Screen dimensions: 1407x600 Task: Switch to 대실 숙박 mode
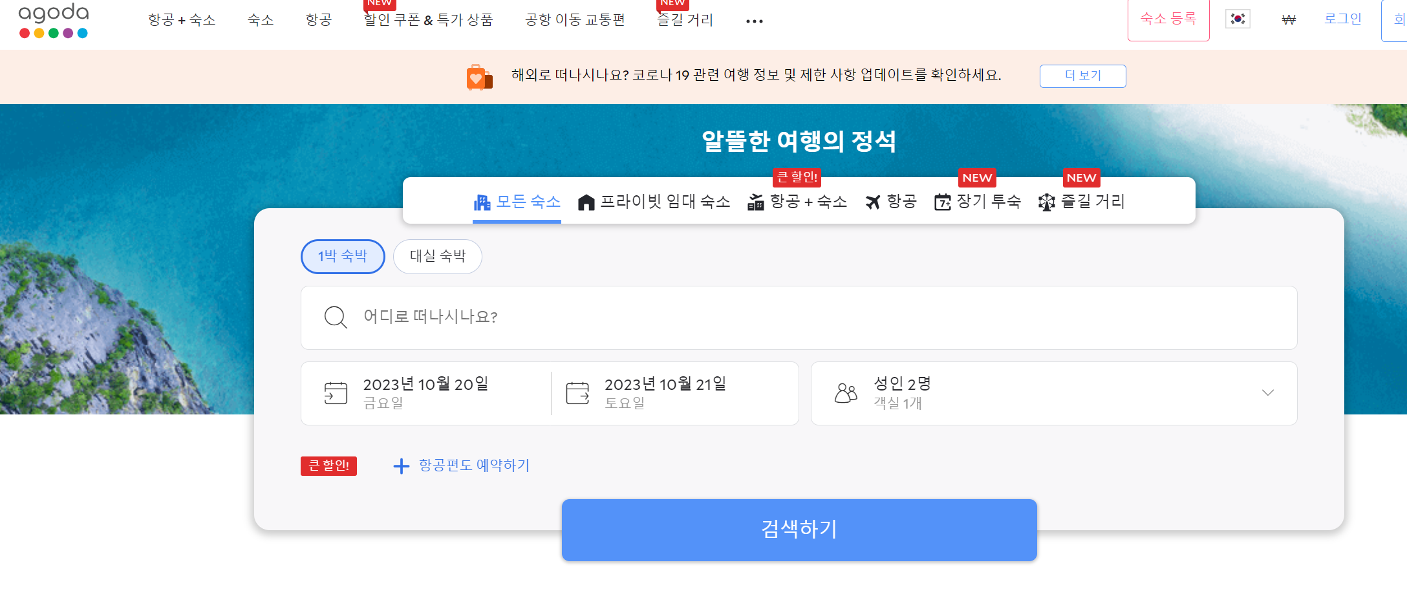coord(437,256)
